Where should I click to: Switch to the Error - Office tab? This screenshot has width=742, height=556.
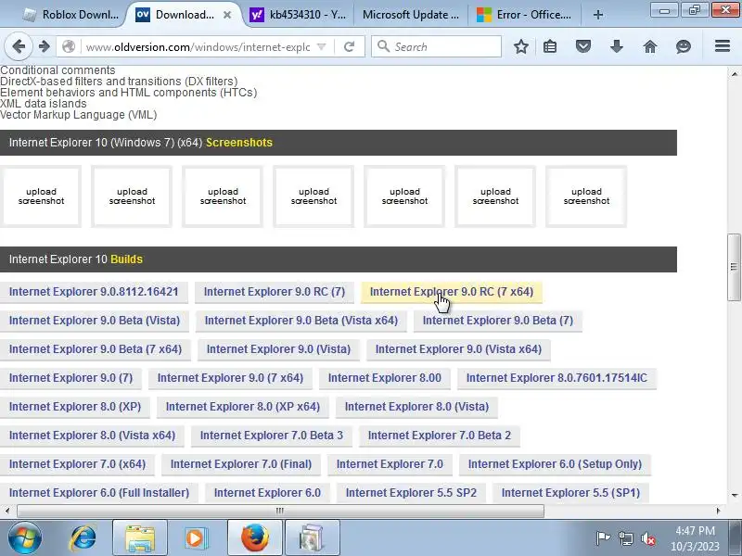524,15
